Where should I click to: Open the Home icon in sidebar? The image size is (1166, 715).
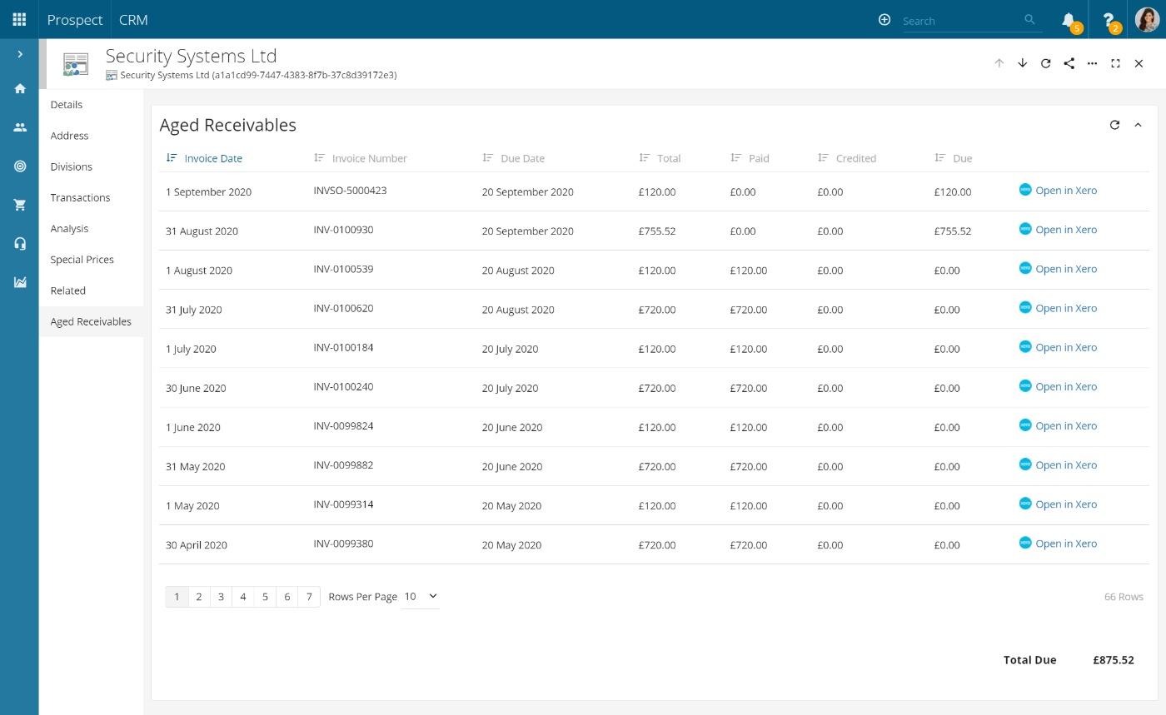point(19,88)
